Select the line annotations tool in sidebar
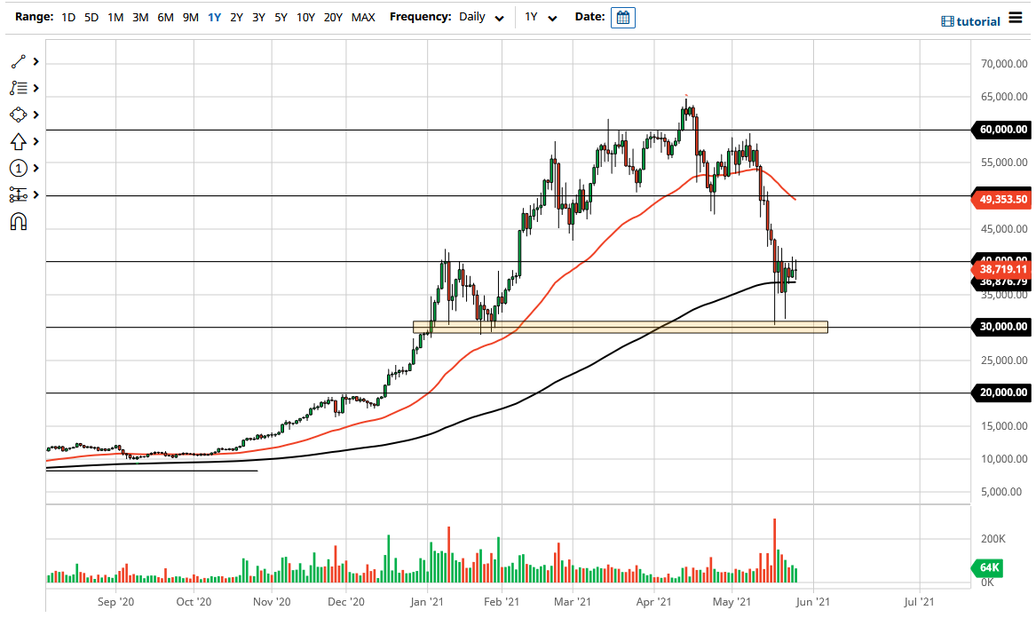 17,87
